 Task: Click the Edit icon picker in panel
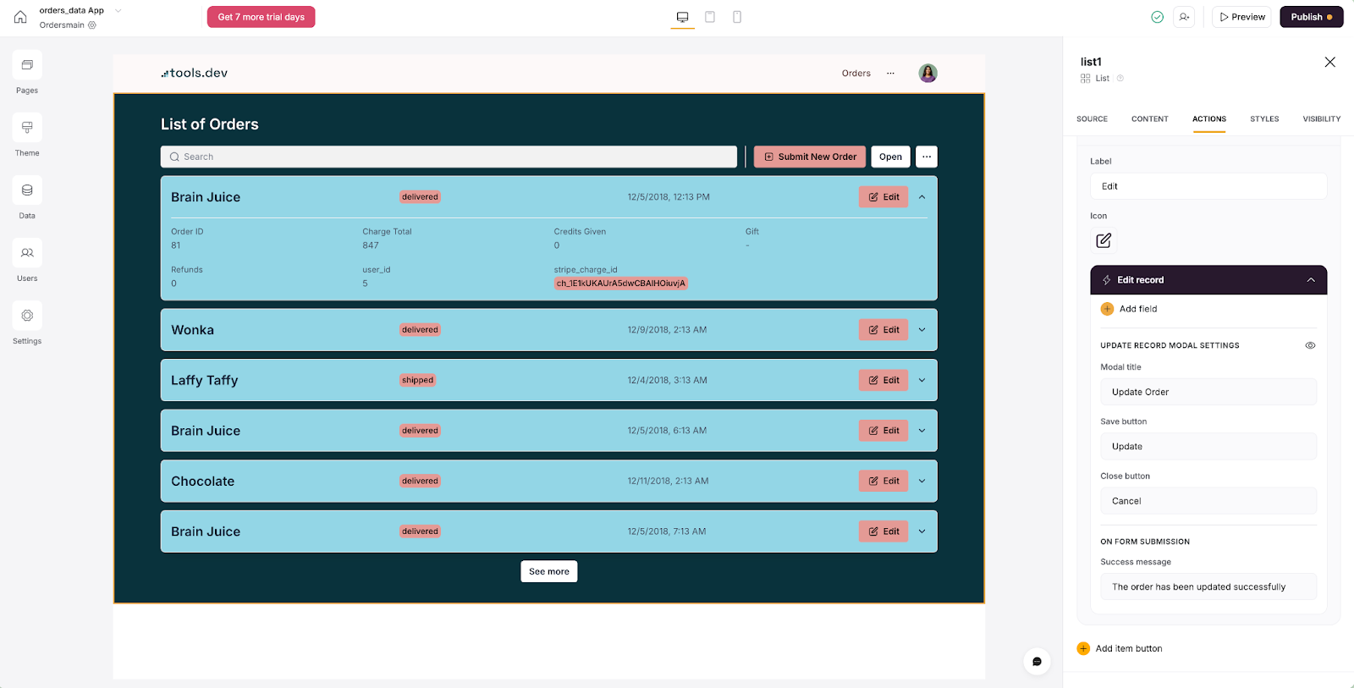click(1104, 241)
